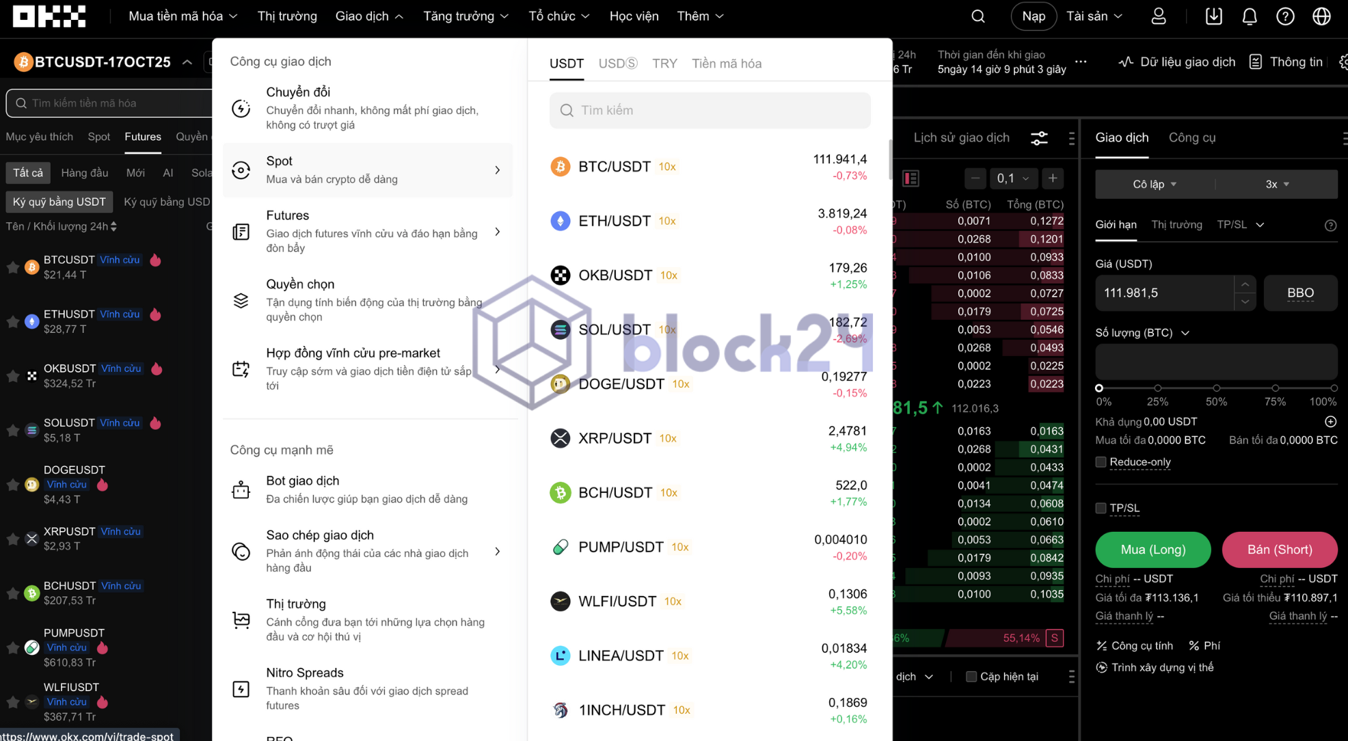
Task: Expand the Cô lập margin mode dropdown
Action: point(1155,184)
